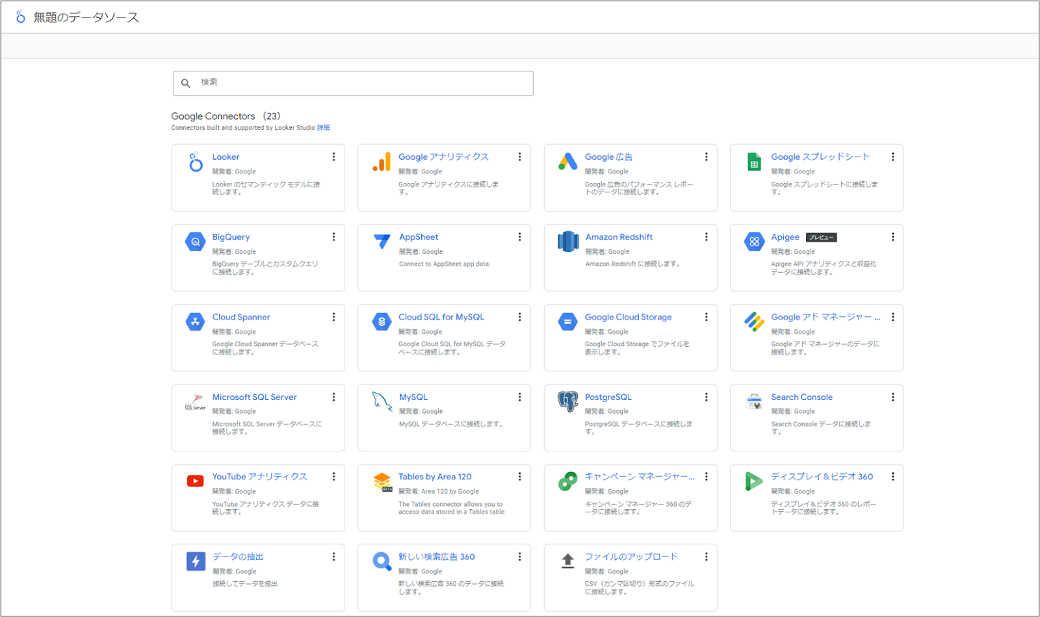The height and width of the screenshot is (617, 1040).
Task: Click the Tables by Area 120 icon
Action: click(382, 482)
